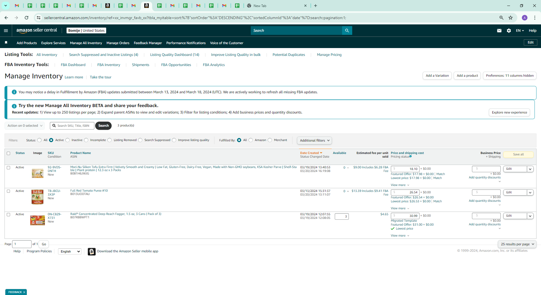Open the Seller Central hamburger menu
Viewport: 541px width, 295px height.
(6, 31)
